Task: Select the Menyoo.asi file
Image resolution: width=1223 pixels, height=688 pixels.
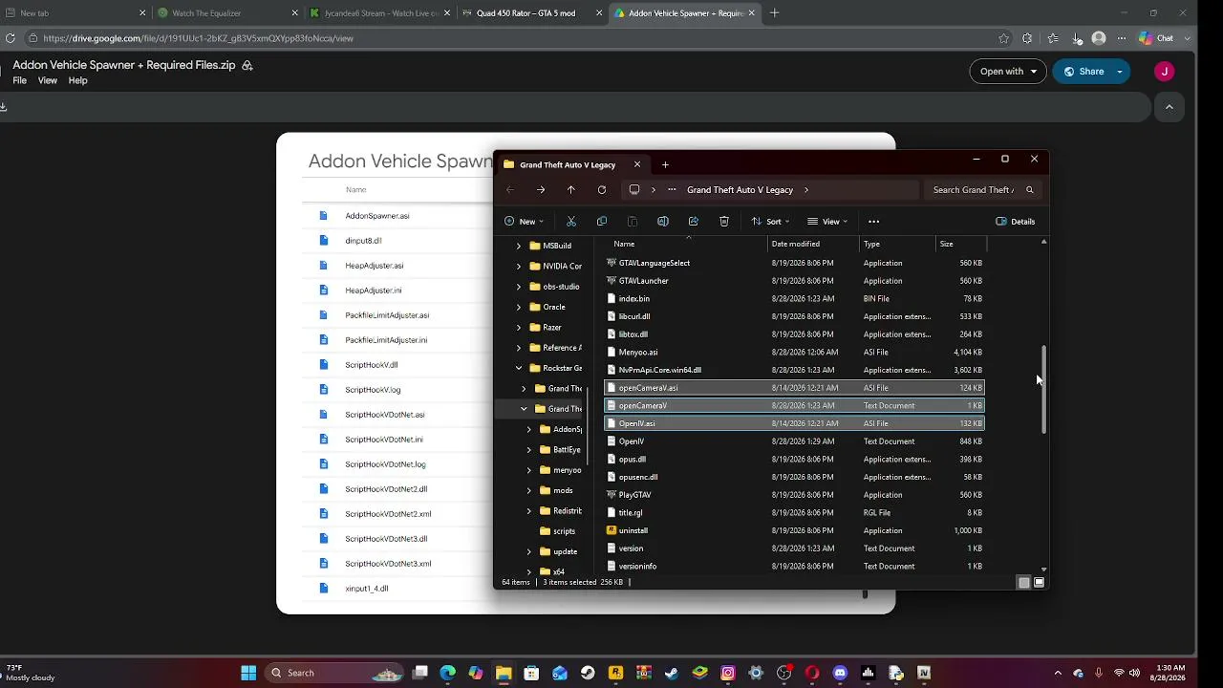Action: pos(793,352)
